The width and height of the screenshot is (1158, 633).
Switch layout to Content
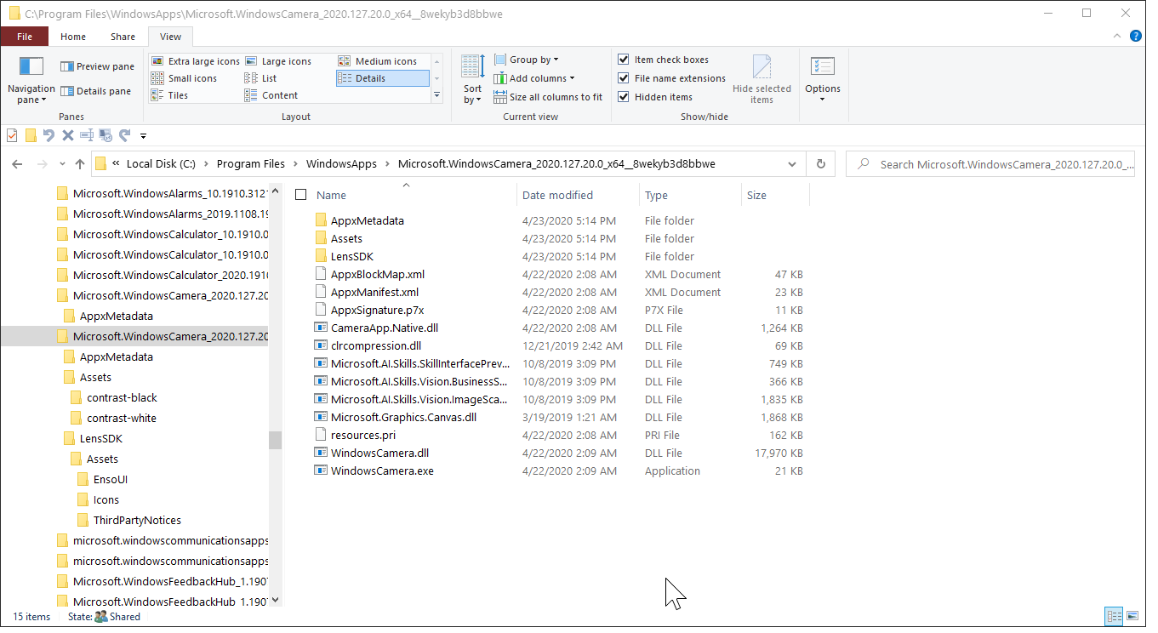click(271, 95)
